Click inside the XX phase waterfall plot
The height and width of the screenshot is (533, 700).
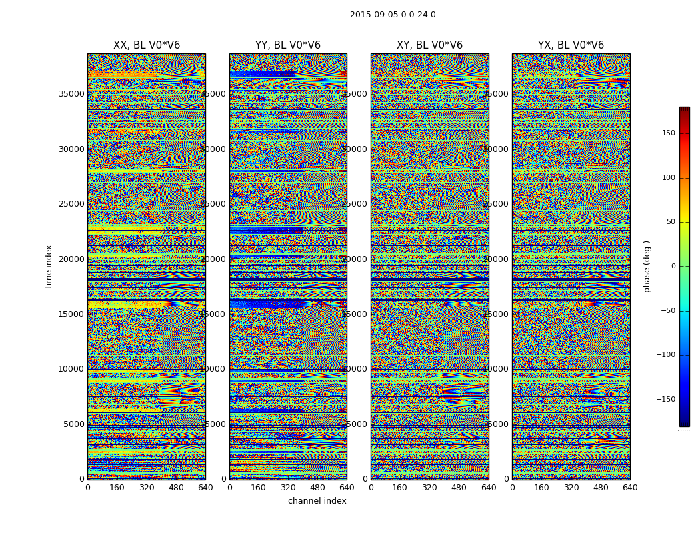click(x=147, y=266)
